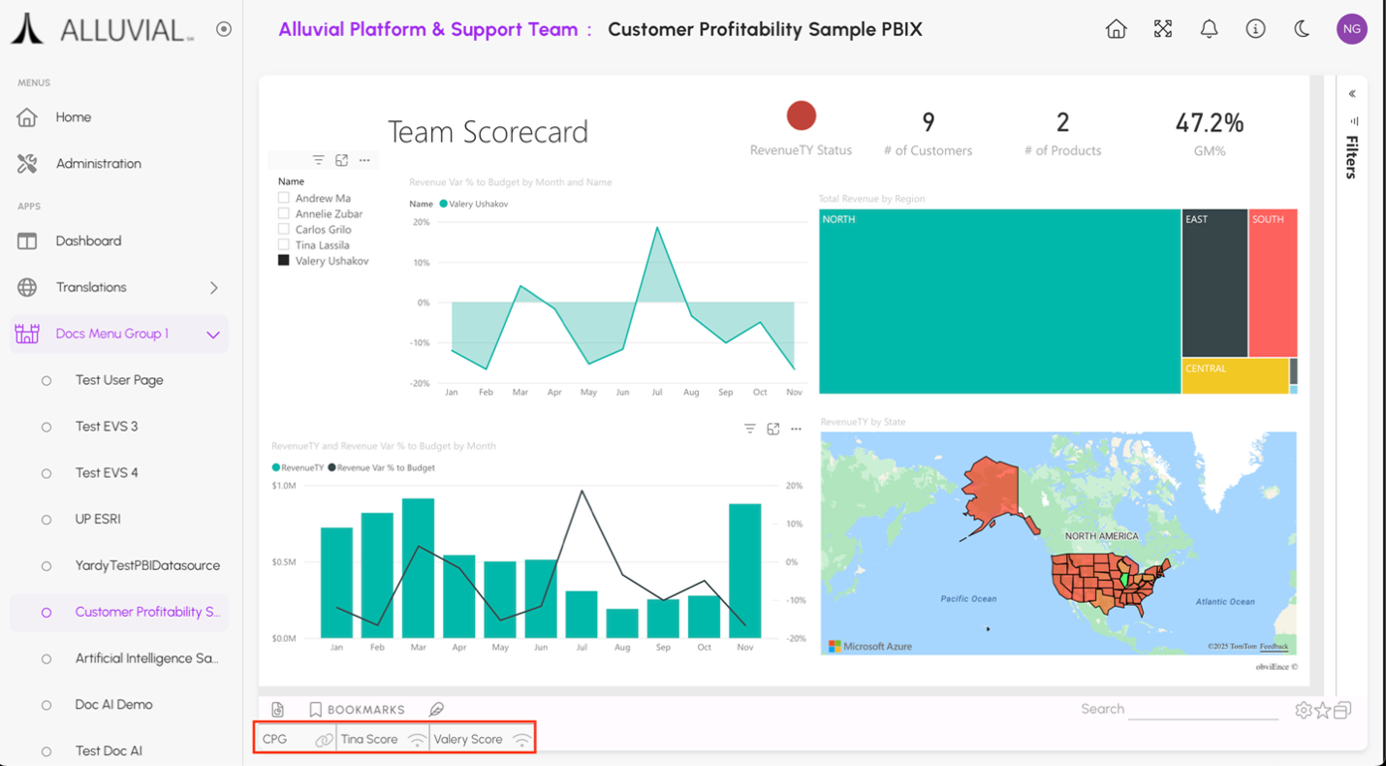Screen dimensions: 1386x766
Task: Open Administration in the sidebar
Action: click(x=98, y=164)
